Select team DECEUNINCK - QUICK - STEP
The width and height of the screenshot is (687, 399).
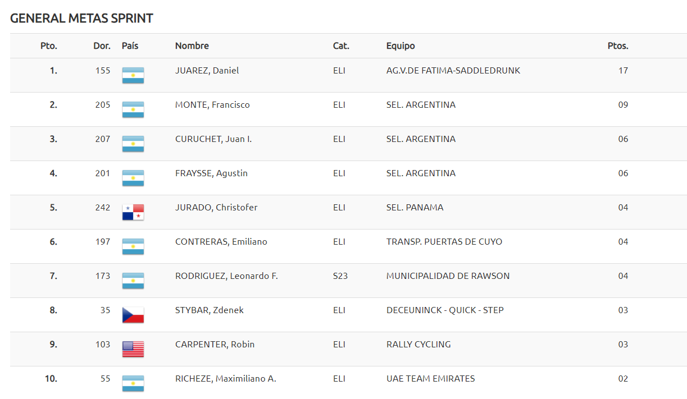445,310
